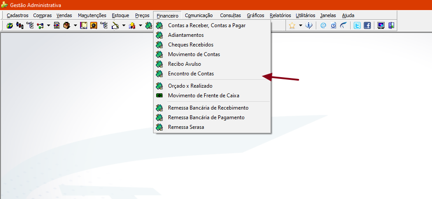
Task: Click the hierarchy tree icon beside the people icon
Action: [30, 25]
